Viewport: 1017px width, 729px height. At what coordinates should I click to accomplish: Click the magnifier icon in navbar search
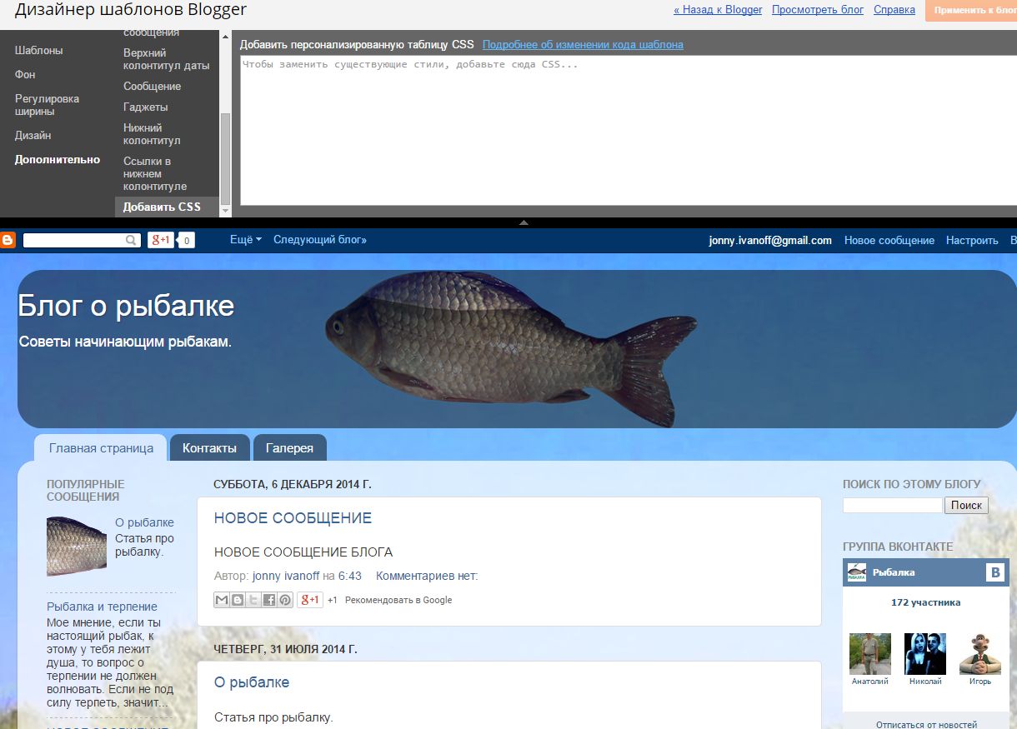coord(131,240)
